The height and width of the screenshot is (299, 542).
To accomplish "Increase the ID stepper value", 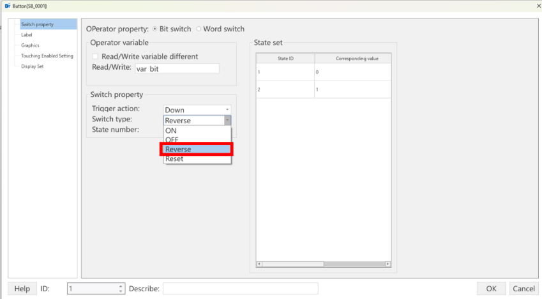I will click(120, 286).
